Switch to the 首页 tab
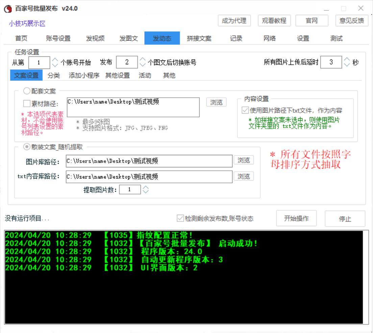This screenshot has width=373, height=333. coord(21,38)
